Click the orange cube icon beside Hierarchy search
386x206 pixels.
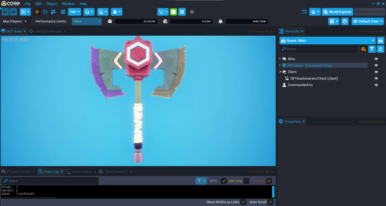363,49
